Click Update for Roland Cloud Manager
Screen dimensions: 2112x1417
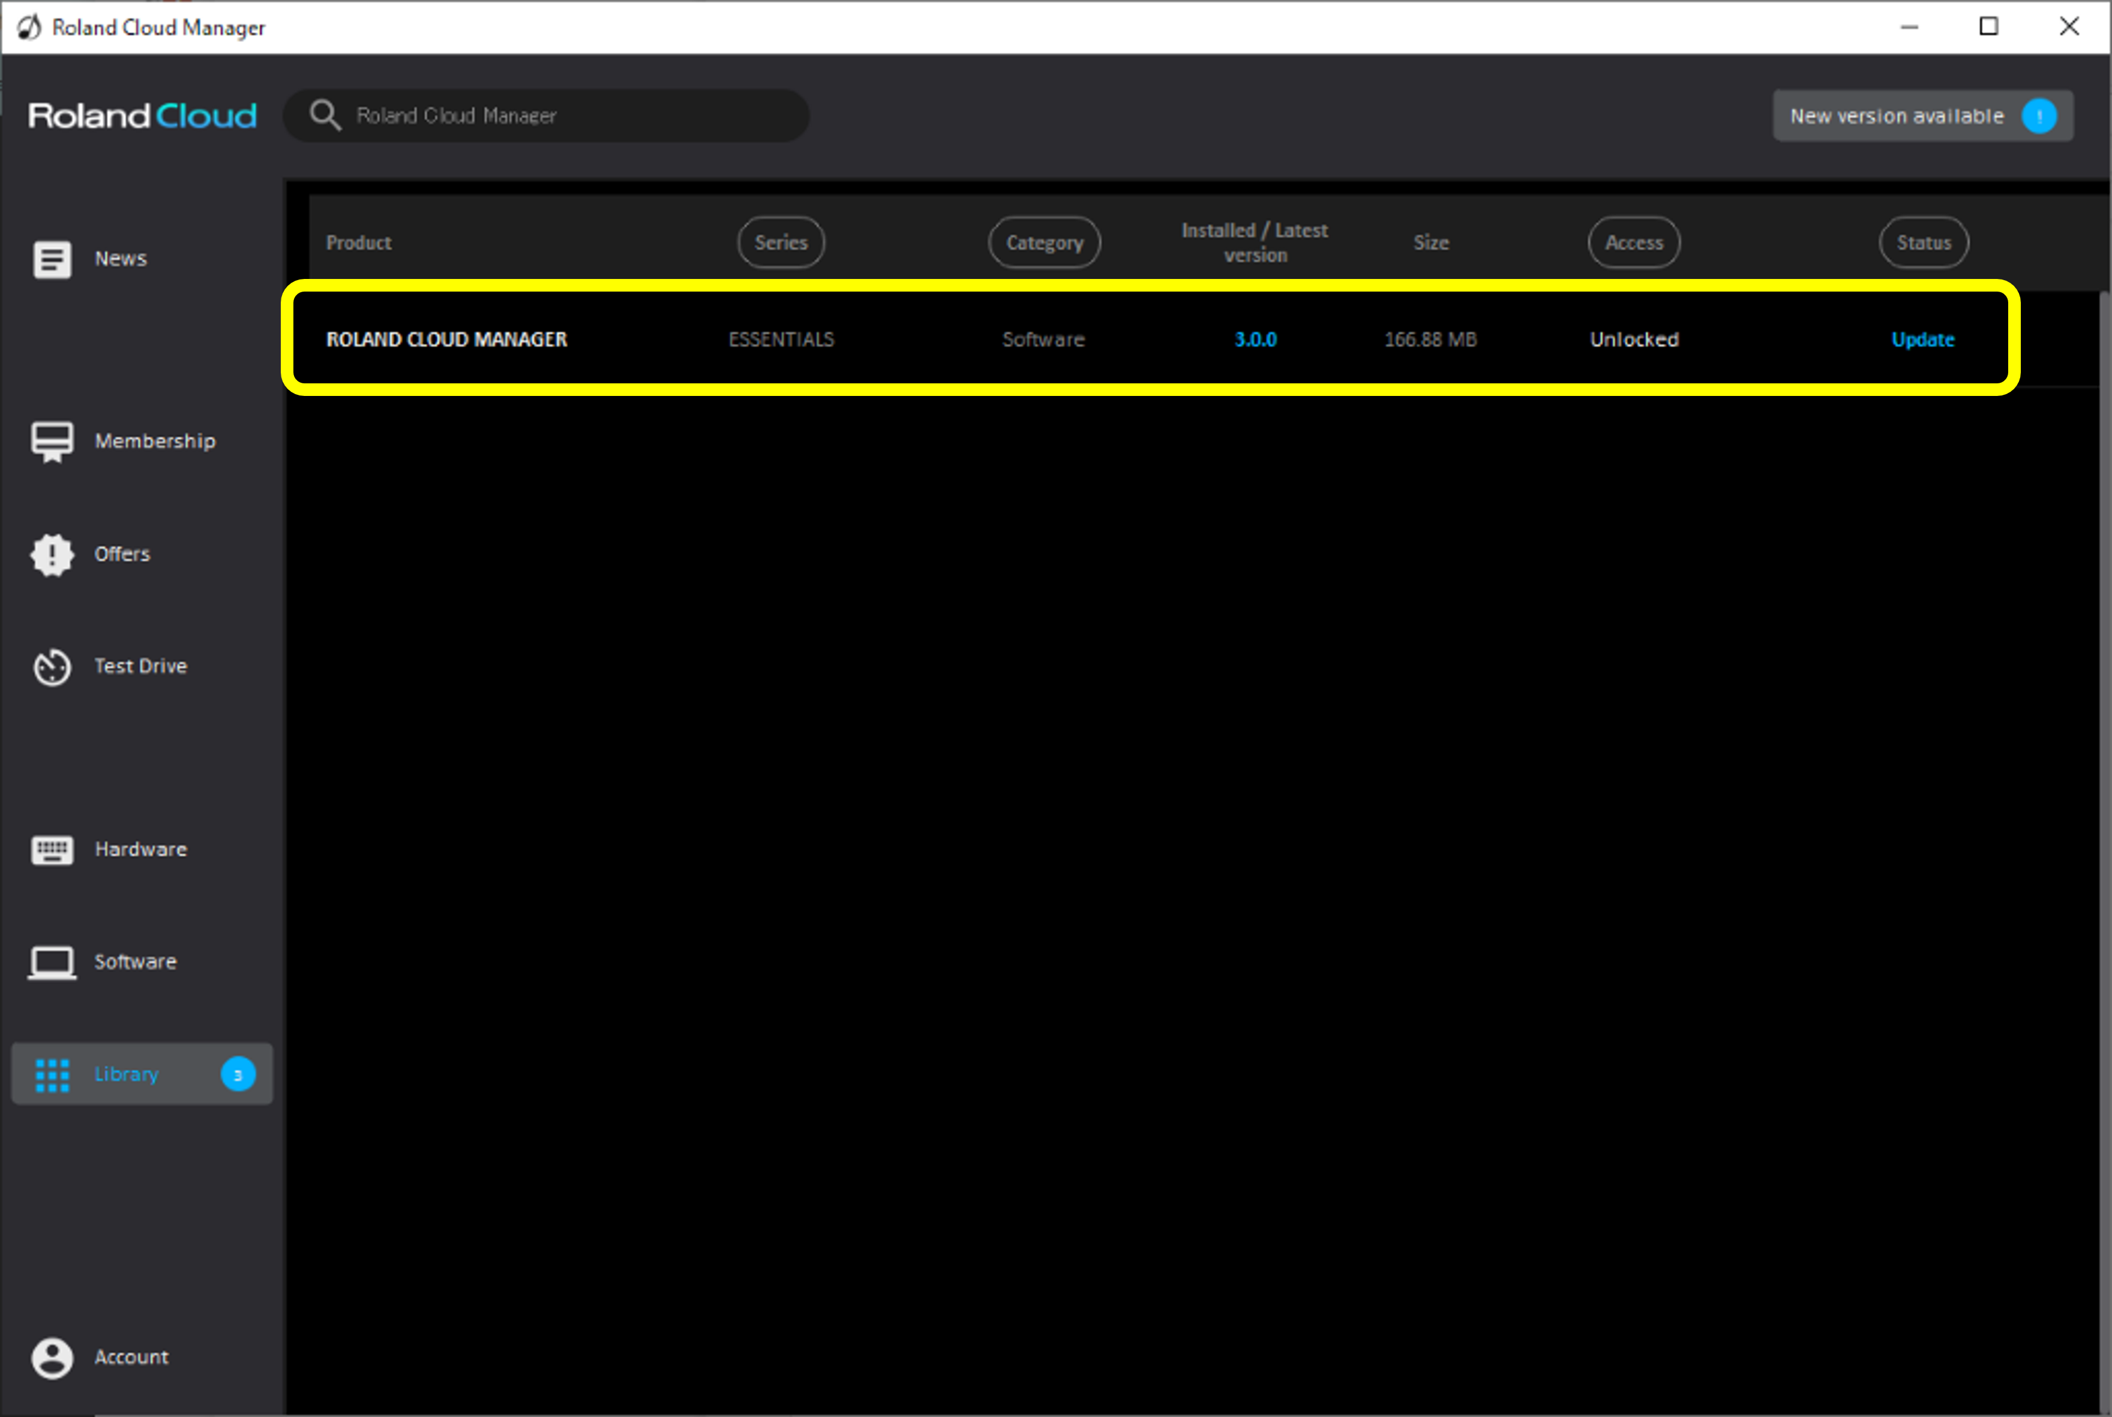tap(1924, 338)
